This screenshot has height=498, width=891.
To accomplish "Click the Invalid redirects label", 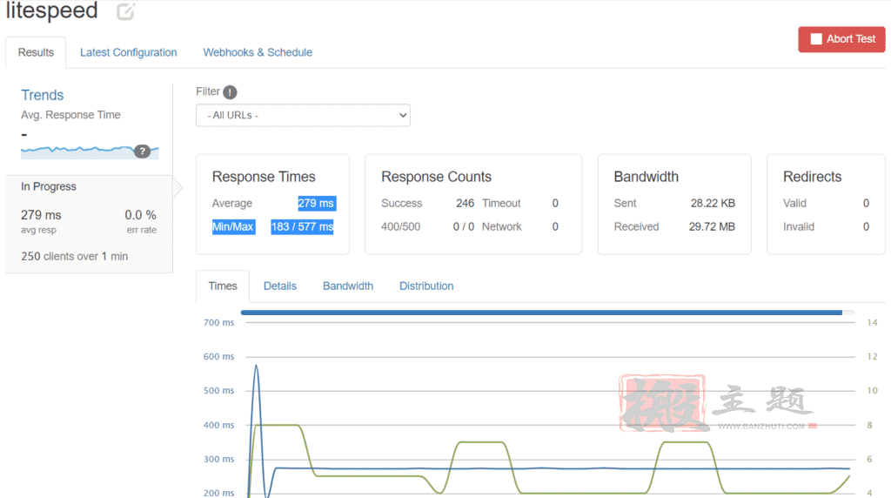I will pyautogui.click(x=799, y=227).
